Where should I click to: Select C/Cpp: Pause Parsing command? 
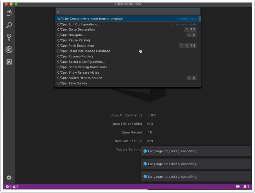128,40
